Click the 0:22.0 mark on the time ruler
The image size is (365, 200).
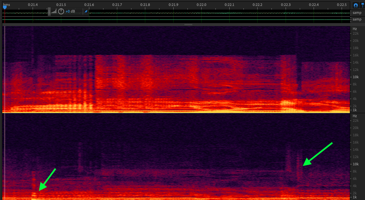(x=201, y=5)
